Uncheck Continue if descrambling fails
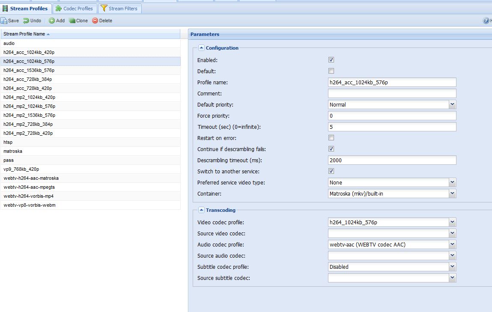The width and height of the screenshot is (492, 312). tap(331, 149)
